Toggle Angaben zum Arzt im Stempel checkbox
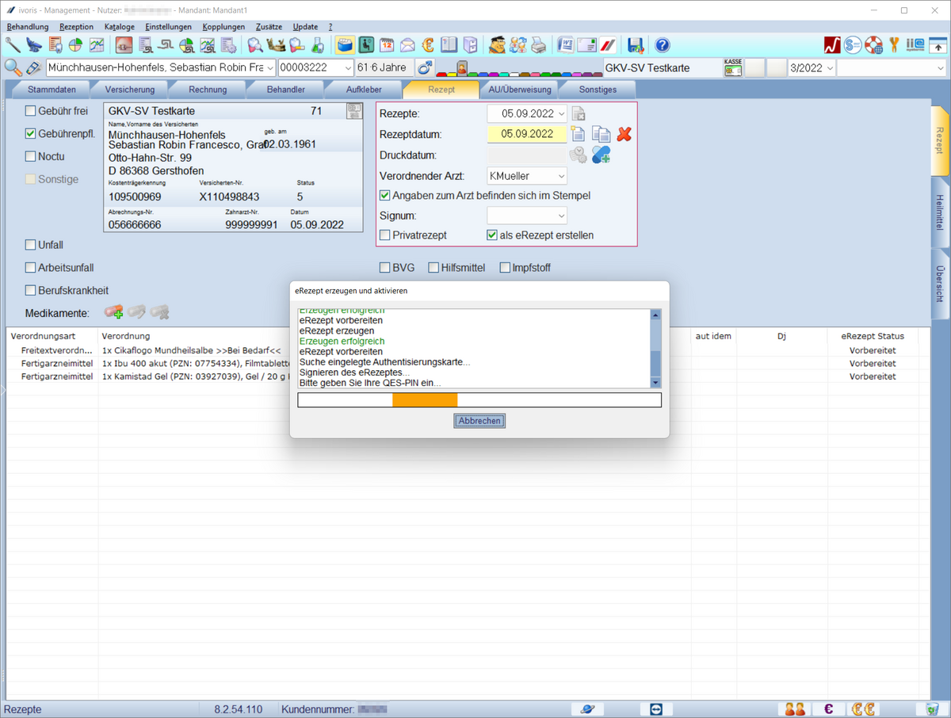The height and width of the screenshot is (718, 951). pos(385,196)
